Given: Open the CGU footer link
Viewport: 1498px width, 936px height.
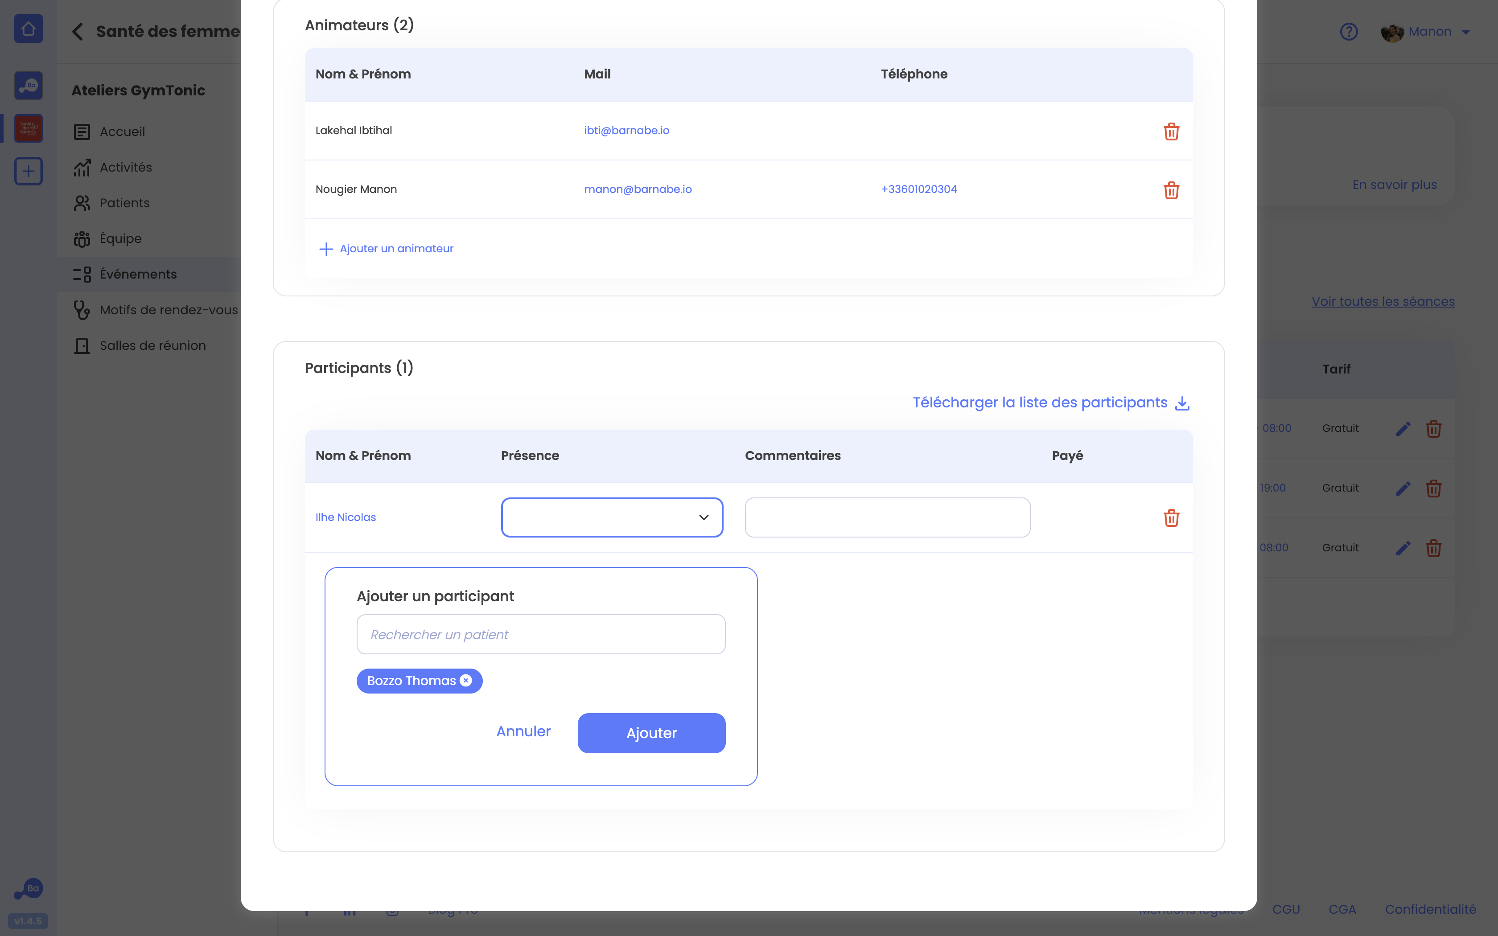Looking at the screenshot, I should tap(1286, 909).
